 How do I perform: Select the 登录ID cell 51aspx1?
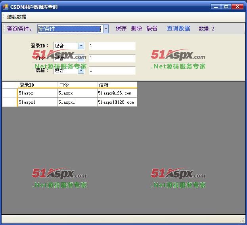point(38,102)
